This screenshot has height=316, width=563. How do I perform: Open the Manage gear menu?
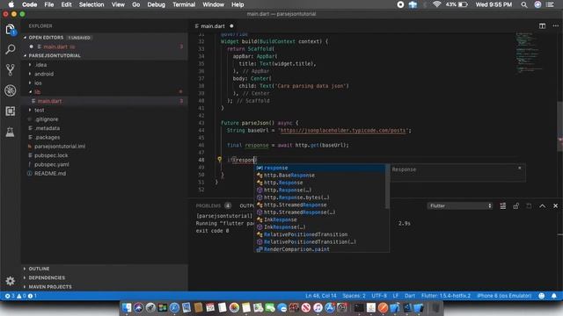coord(10,281)
